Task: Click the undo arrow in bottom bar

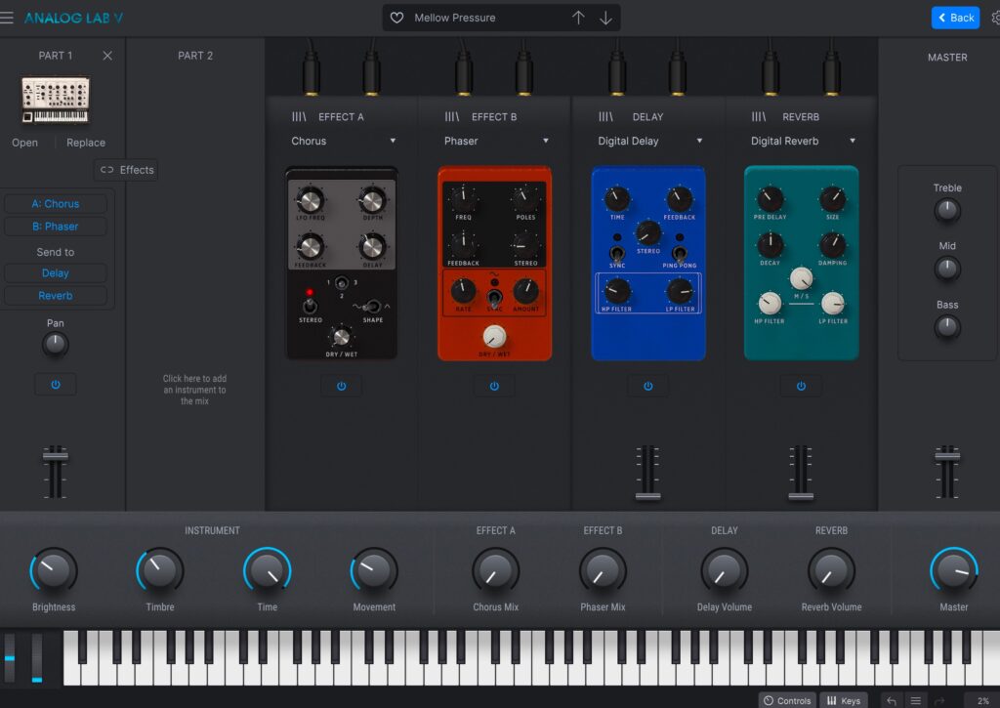Action: tap(891, 700)
